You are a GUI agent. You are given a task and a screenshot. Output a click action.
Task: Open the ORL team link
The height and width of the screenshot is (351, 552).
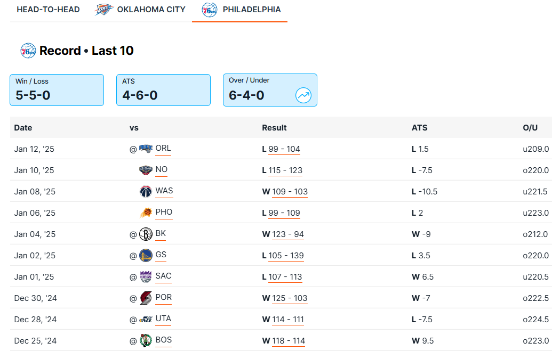tap(163, 149)
